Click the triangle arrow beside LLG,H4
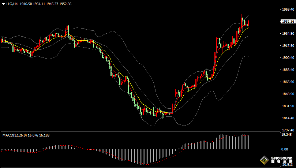The height and width of the screenshot is (168, 296). coord(3,4)
